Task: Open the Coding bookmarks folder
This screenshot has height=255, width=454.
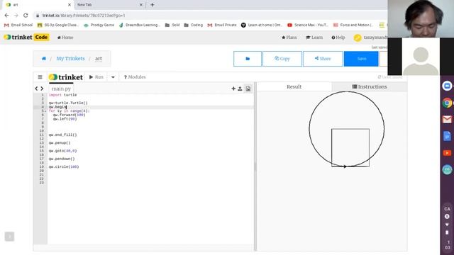Action: [x=194, y=25]
